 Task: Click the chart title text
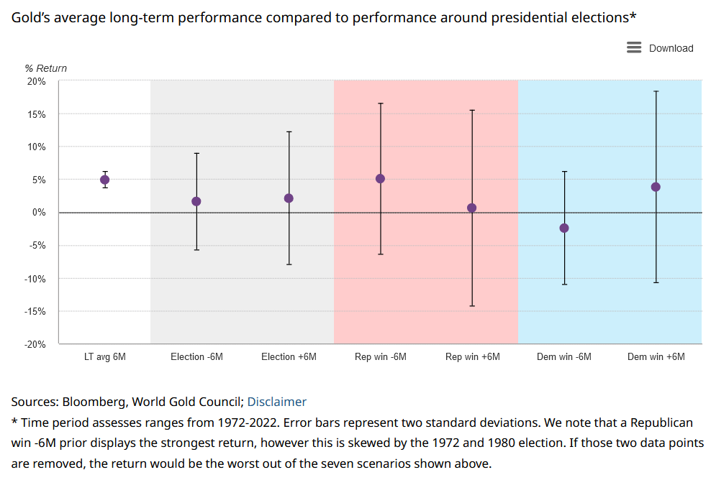coord(324,17)
